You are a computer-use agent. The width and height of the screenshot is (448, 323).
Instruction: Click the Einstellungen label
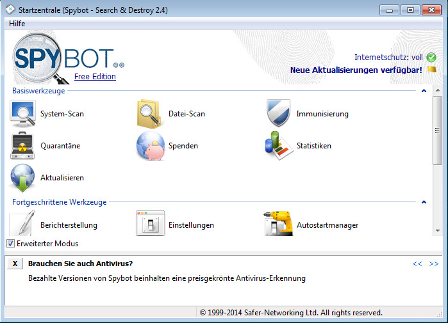191,225
